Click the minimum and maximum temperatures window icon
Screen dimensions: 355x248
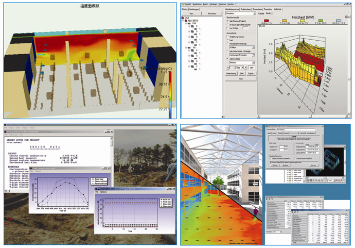96,189
